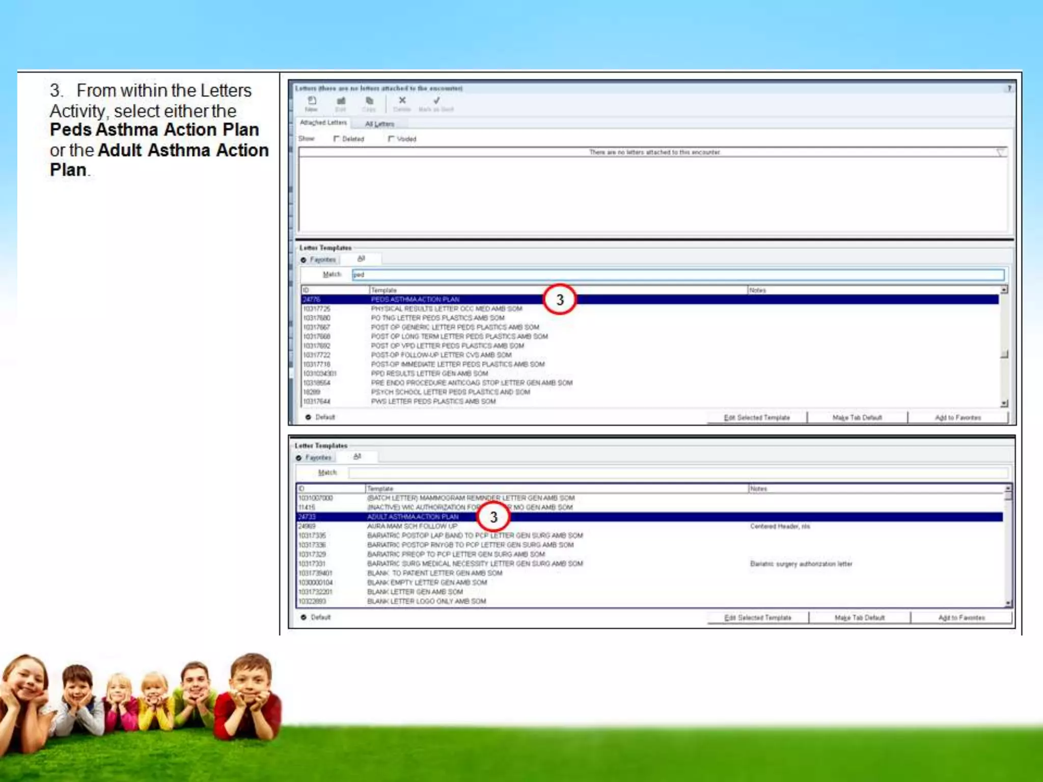Click the help question mark icon
This screenshot has height=782, width=1043.
[x=1009, y=89]
